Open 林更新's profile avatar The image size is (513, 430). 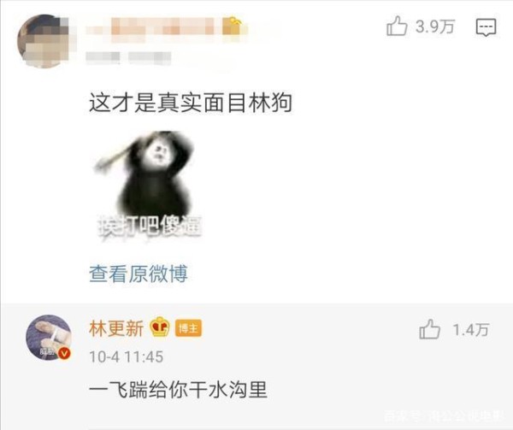tap(49, 338)
